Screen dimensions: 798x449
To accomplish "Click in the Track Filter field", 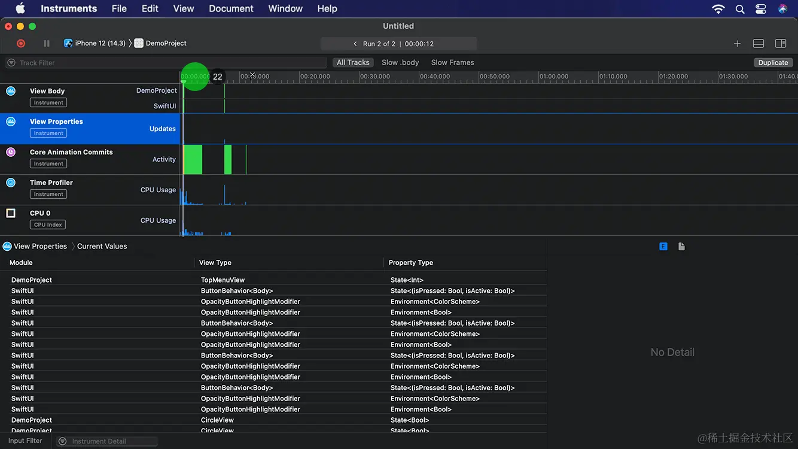I will pyautogui.click(x=166, y=63).
